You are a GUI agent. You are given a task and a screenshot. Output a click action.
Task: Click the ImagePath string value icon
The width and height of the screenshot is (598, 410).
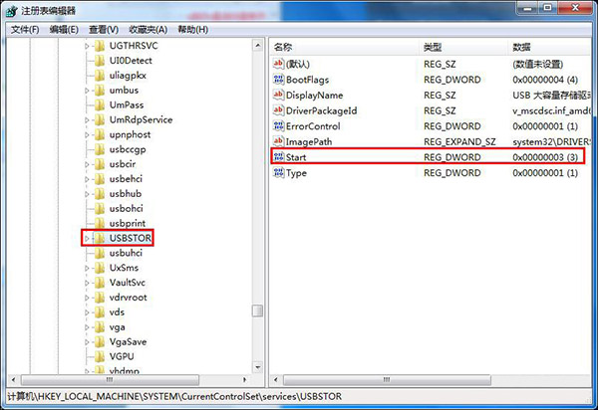click(279, 141)
